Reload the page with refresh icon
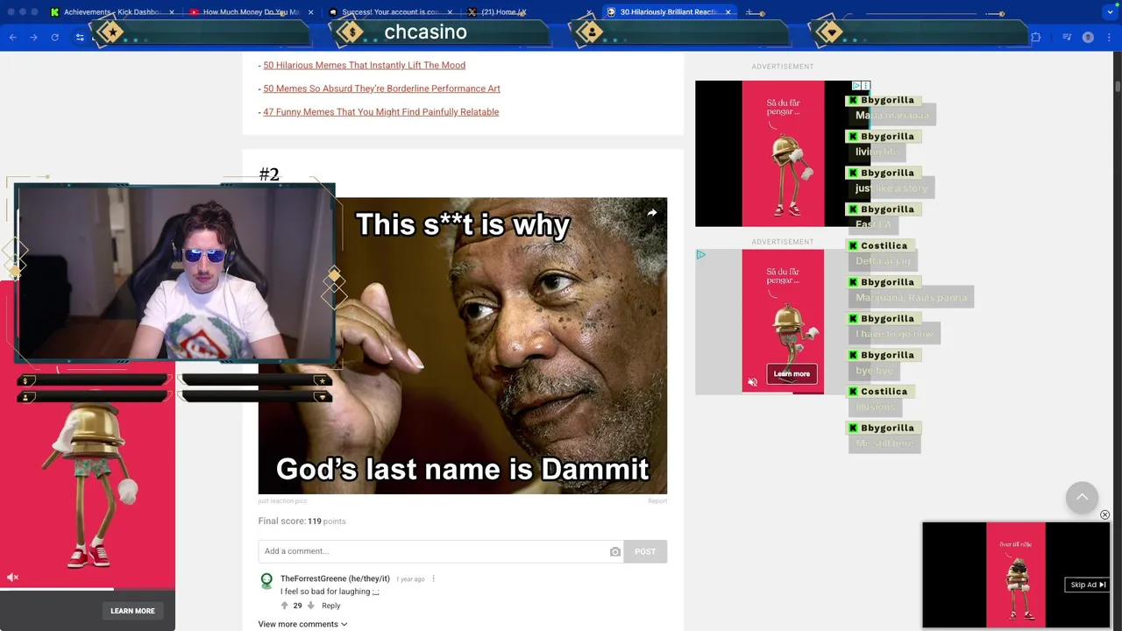The image size is (1122, 631). (x=54, y=37)
